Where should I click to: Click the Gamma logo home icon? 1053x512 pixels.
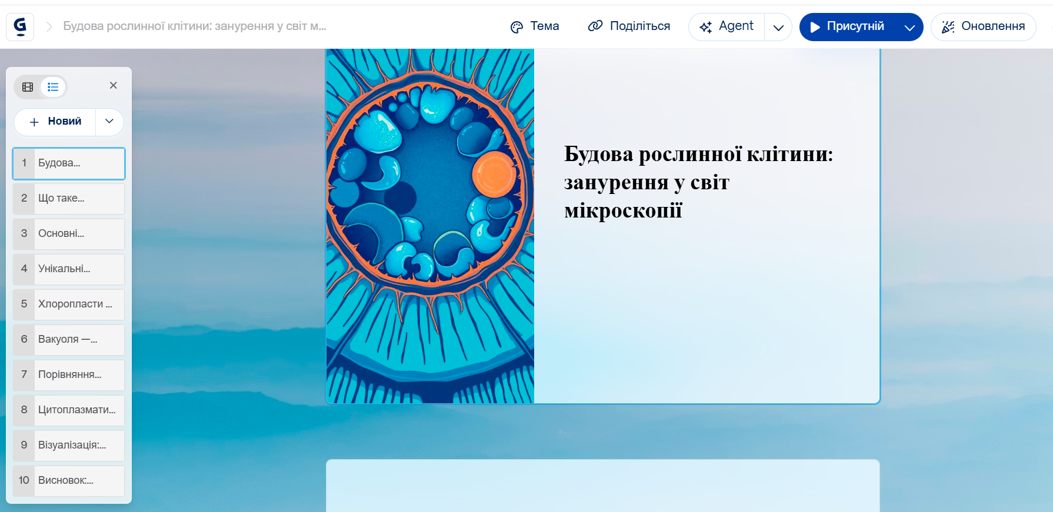pos(20,26)
